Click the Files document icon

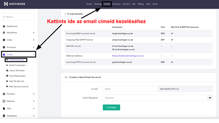pos(4,108)
